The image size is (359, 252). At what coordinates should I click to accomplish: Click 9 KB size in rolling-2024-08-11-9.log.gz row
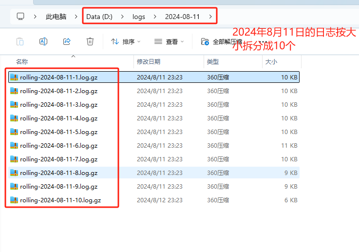pos(291,186)
